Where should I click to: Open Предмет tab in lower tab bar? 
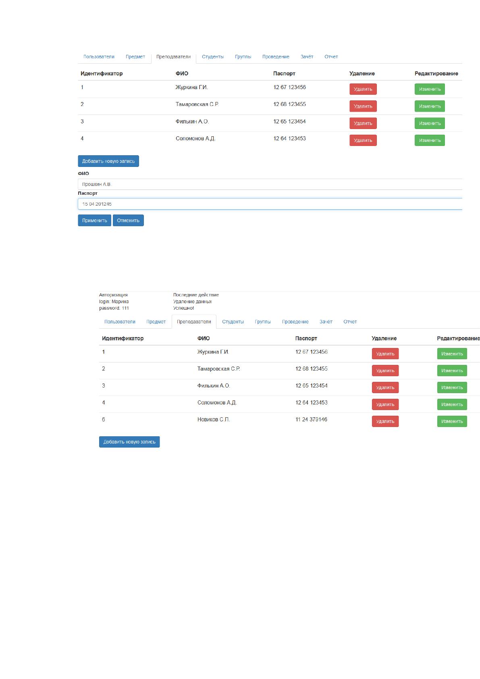tap(156, 322)
